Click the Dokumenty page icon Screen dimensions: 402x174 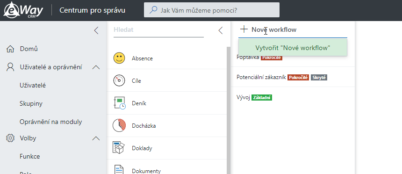pos(118,169)
